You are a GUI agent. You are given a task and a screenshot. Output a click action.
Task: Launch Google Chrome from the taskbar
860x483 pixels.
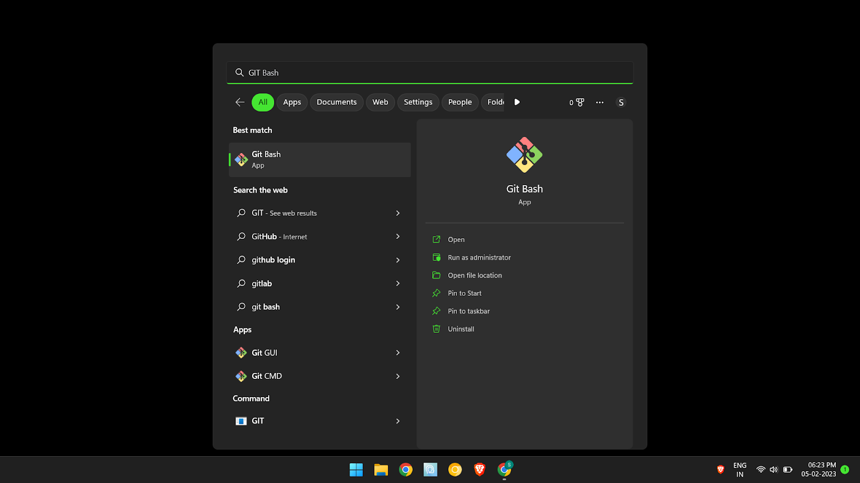click(x=406, y=470)
